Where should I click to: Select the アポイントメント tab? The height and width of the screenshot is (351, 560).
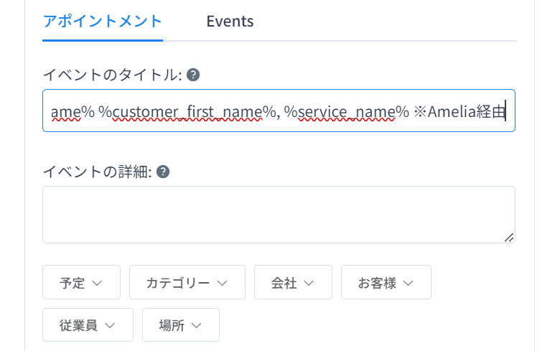(103, 22)
